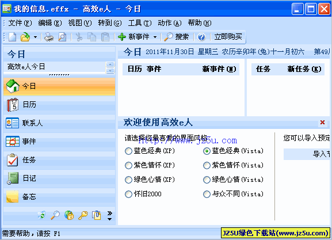The height and width of the screenshot is (240, 332).
Task: Click the 事件 header in calendar panel
Action: click(x=154, y=69)
